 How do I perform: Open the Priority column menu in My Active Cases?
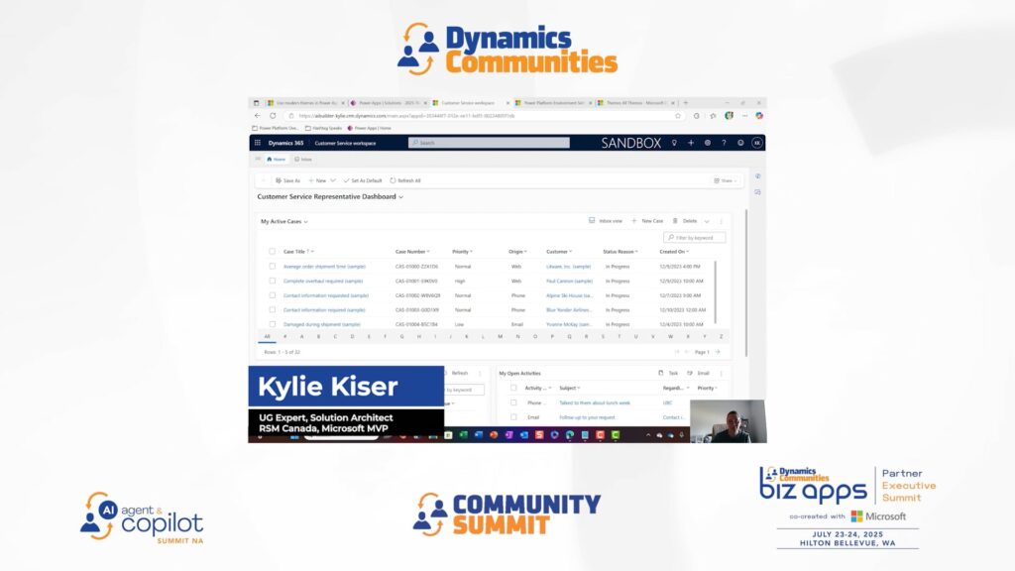pos(462,251)
